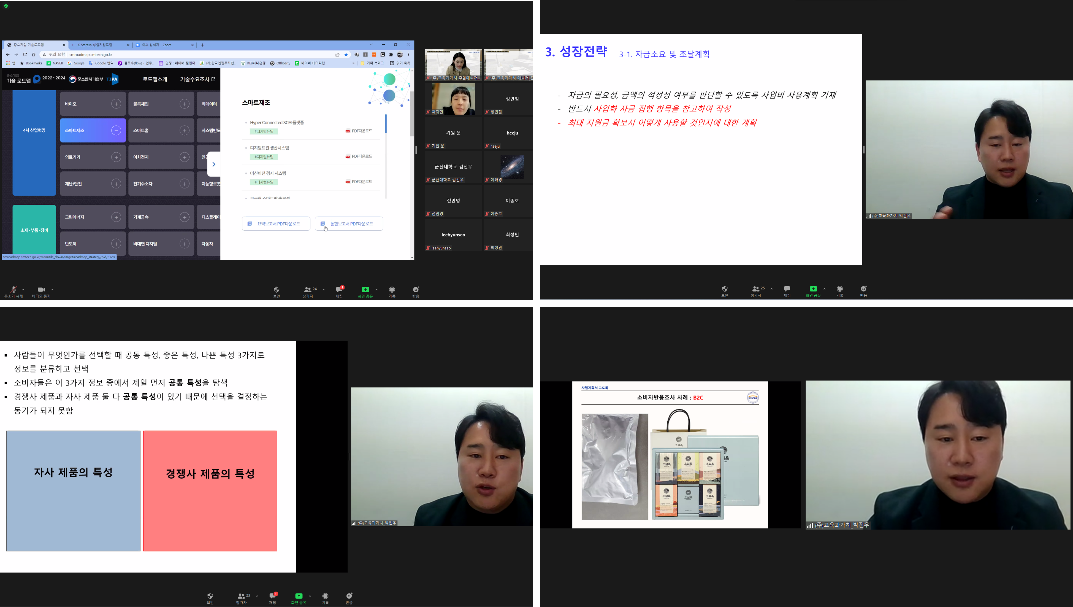This screenshot has width=1073, height=607.
Task: Open Chat in 성장전략 slide Zoom window
Action: pos(787,291)
